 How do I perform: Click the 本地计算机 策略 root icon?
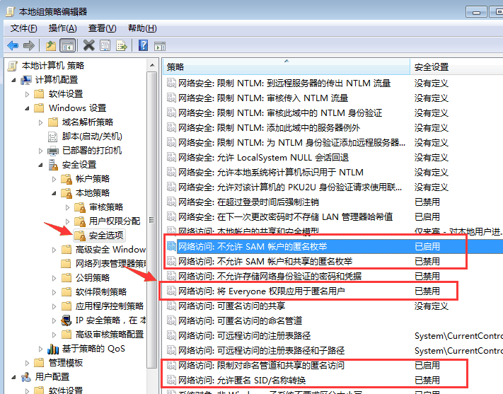(x=13, y=66)
